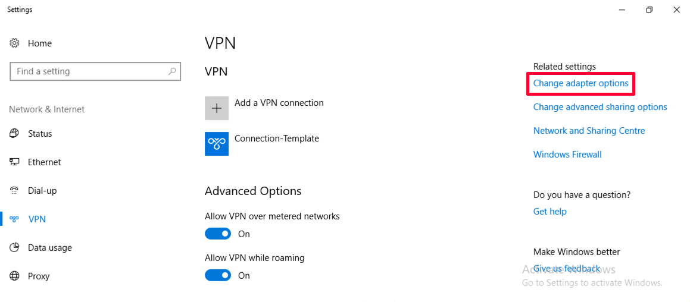Click the Find a setting search box
Viewport: 690px width, 302px height.
coord(95,71)
